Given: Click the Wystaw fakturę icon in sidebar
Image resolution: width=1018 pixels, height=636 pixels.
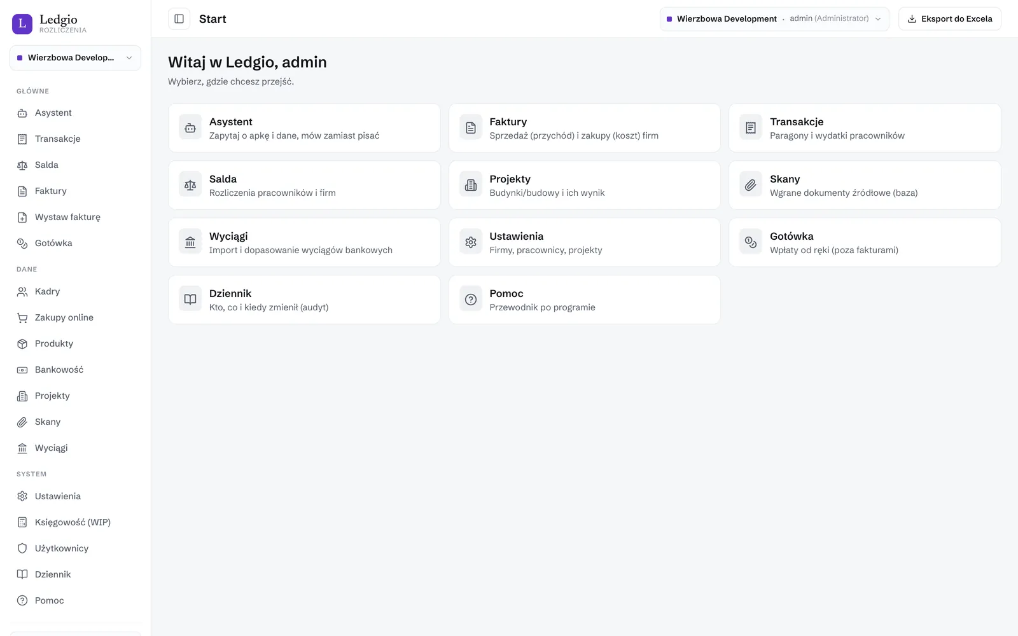Looking at the screenshot, I should (x=22, y=218).
